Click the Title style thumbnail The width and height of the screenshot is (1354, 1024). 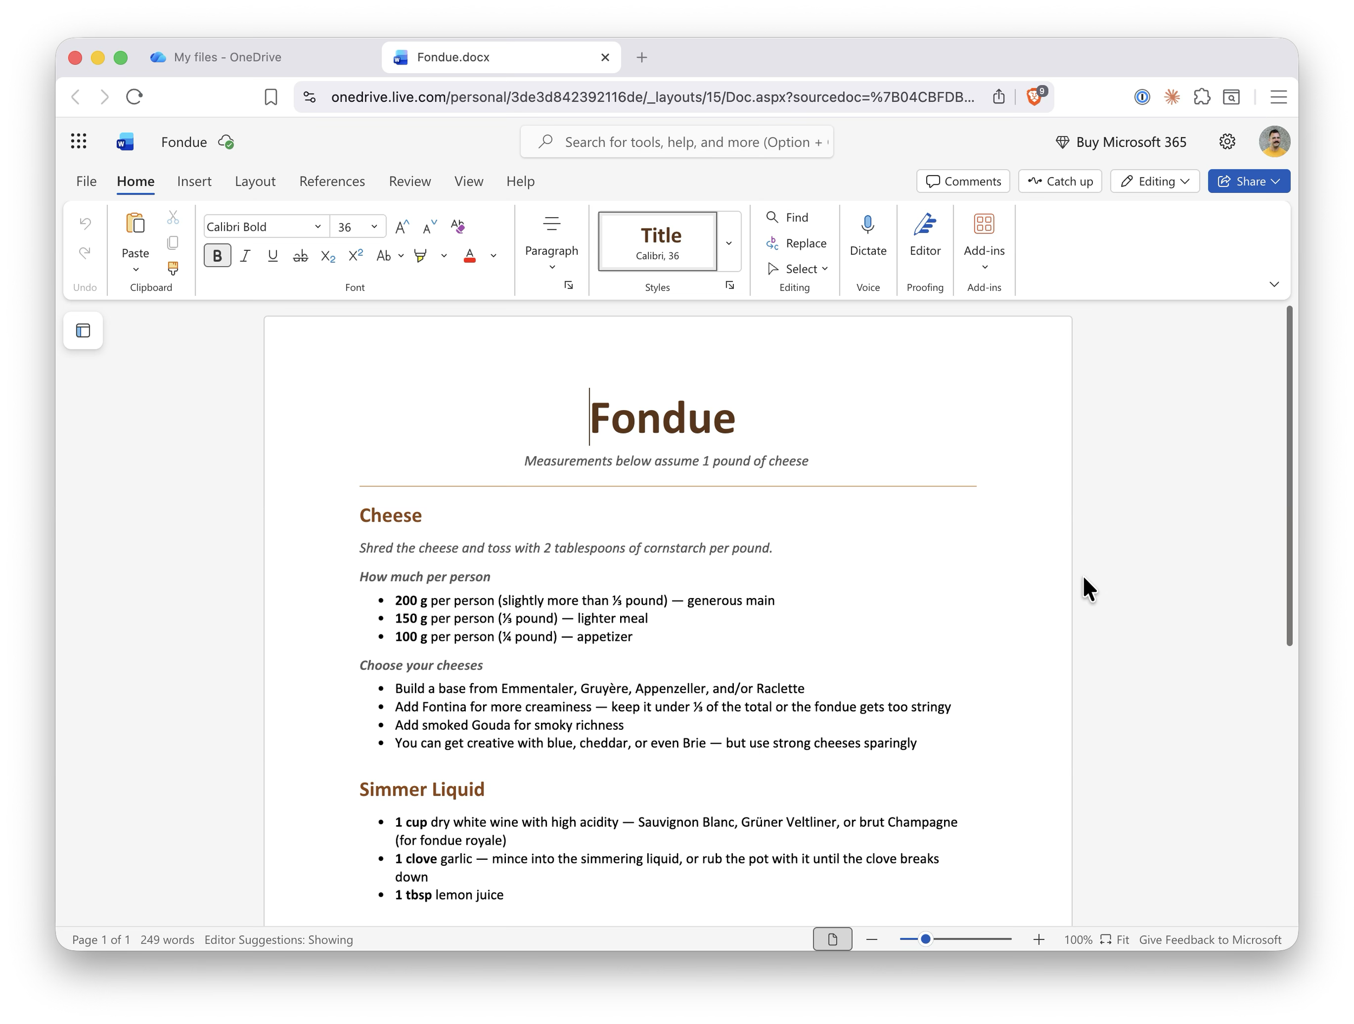click(x=658, y=242)
